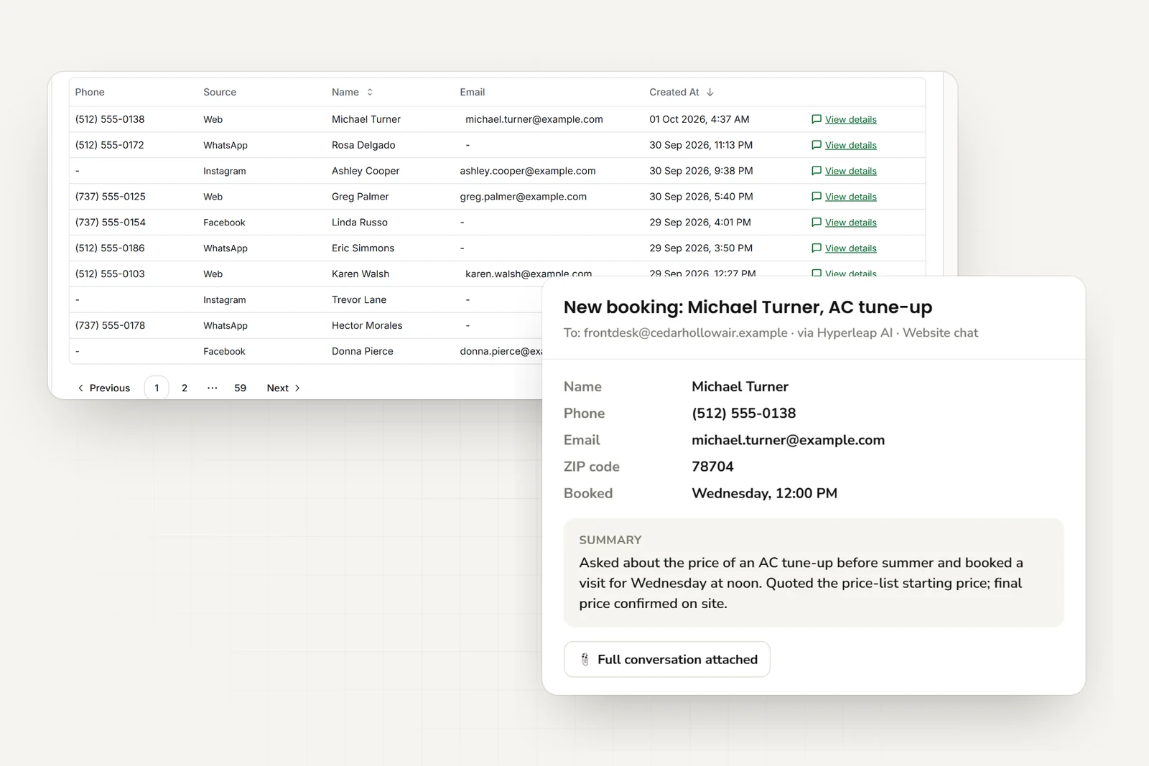
Task: Select phone cell (737) 555-0154
Action: point(111,223)
